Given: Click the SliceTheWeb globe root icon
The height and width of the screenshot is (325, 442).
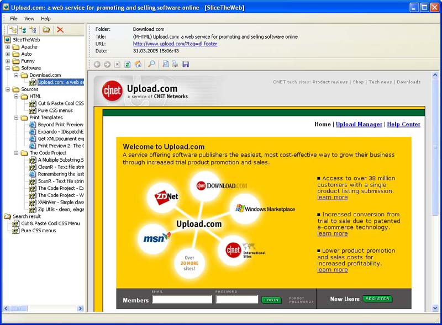Looking at the screenshot, I should coord(8,40).
